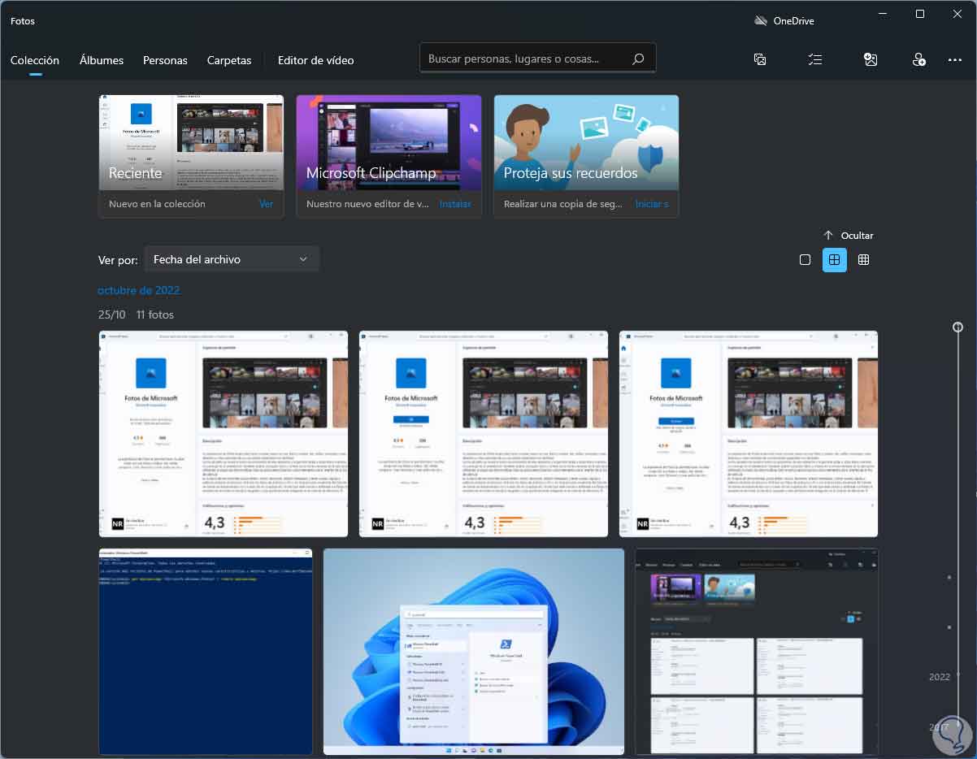Open the Personas tab

(x=165, y=60)
